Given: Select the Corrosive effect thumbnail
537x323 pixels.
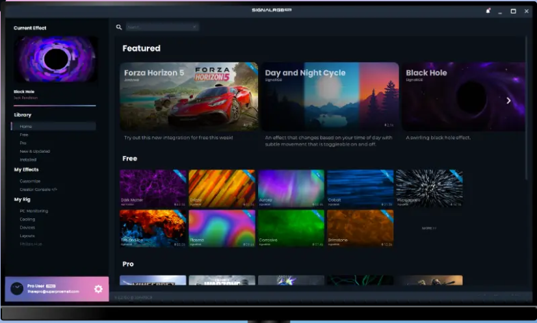Looking at the screenshot, I should (x=291, y=229).
